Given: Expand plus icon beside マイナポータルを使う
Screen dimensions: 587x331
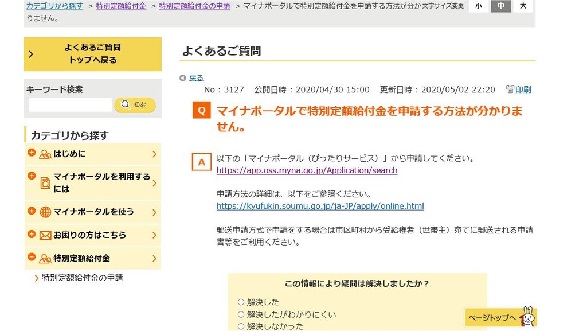Looking at the screenshot, I should click(32, 211).
